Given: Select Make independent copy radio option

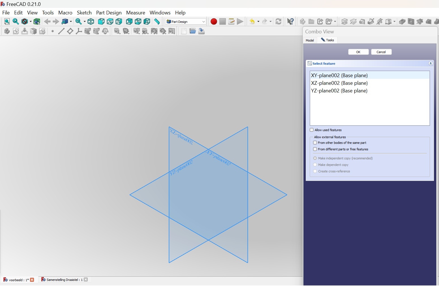Looking at the screenshot, I should pyautogui.click(x=315, y=158).
